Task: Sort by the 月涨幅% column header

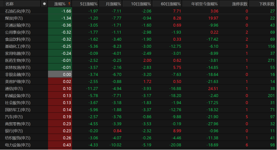Action: 113,4
